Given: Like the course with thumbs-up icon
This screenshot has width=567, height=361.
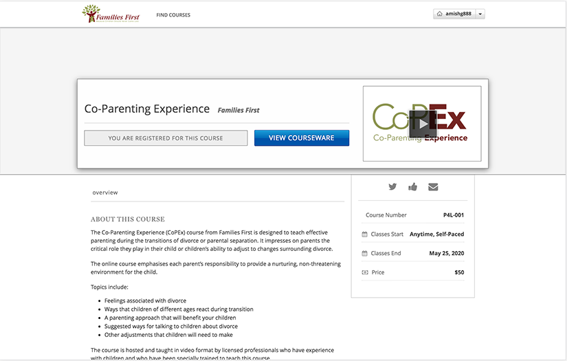Looking at the screenshot, I should (412, 186).
